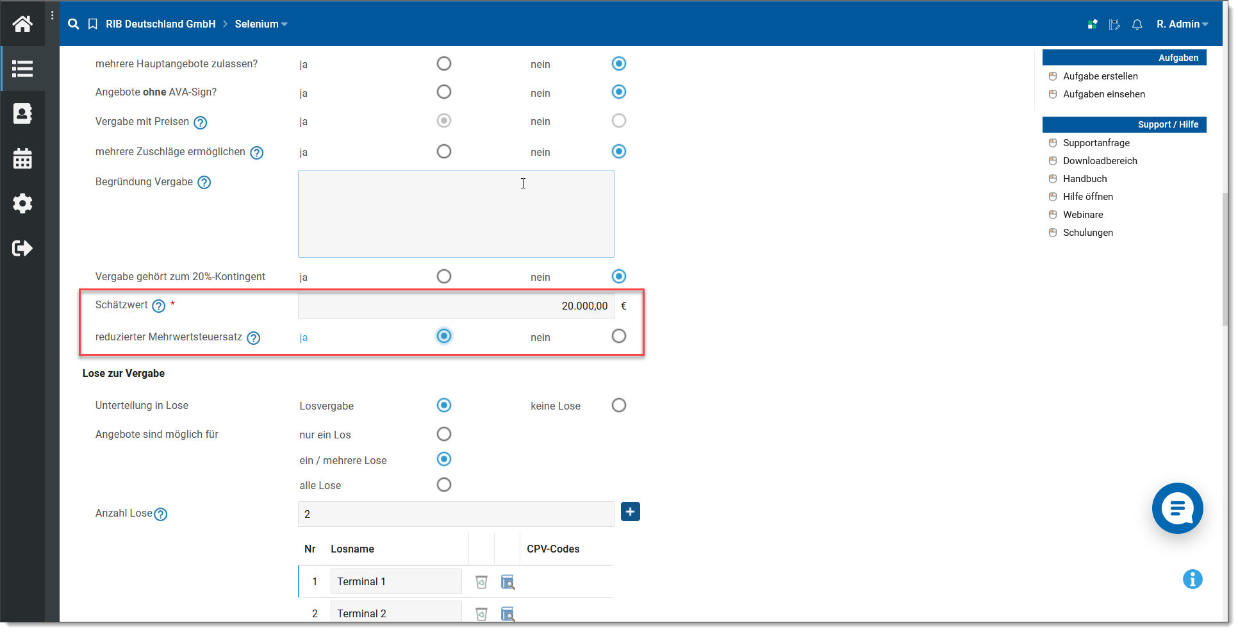The image size is (1238, 632).
Task: Select nein for mehrere Hauptangebote zulassen
Action: point(619,63)
